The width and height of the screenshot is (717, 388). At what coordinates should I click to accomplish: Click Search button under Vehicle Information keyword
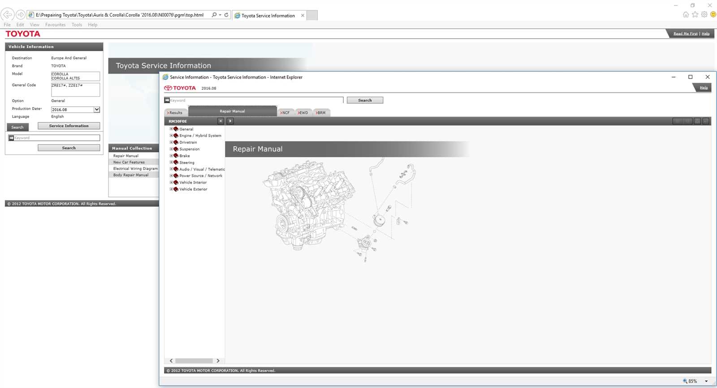tap(69, 148)
